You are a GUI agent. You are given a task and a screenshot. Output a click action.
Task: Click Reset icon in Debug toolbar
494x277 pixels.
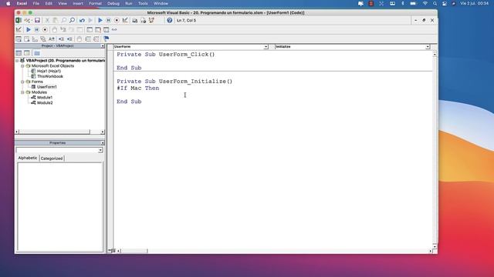click(45, 29)
